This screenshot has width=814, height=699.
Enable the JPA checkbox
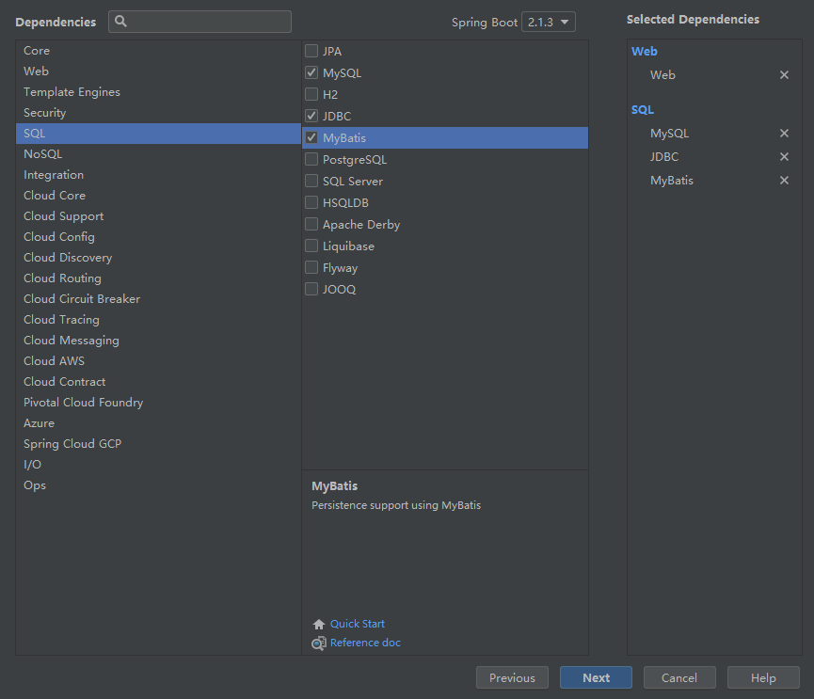pos(311,51)
